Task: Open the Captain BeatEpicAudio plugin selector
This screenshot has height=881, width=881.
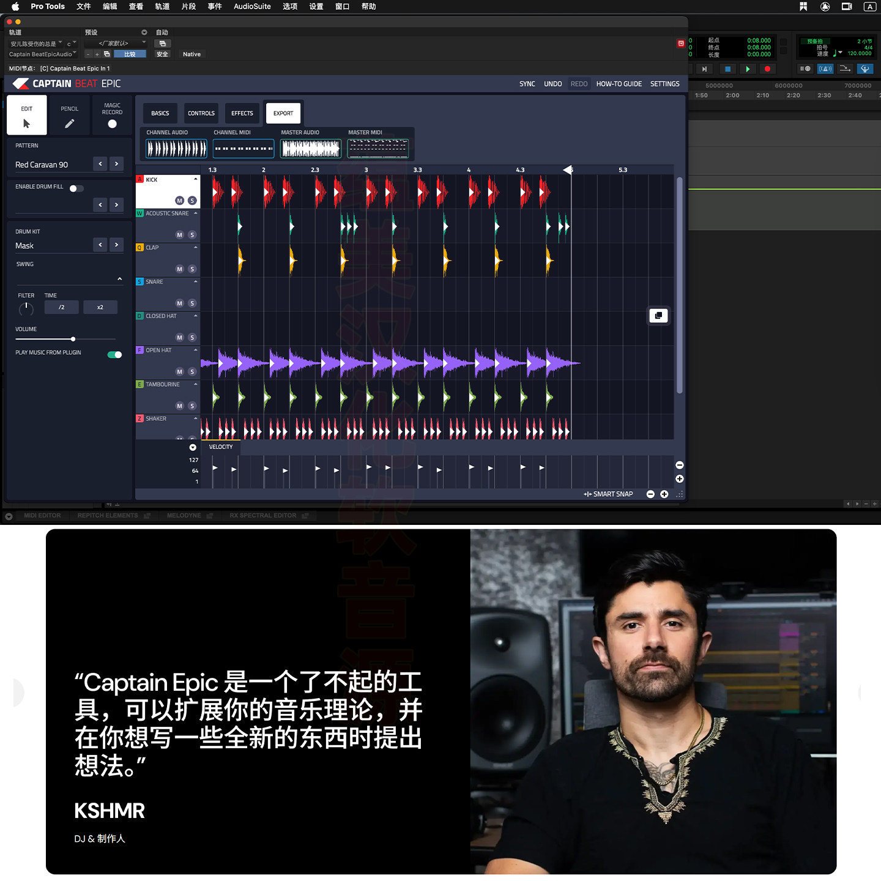Action: point(42,54)
